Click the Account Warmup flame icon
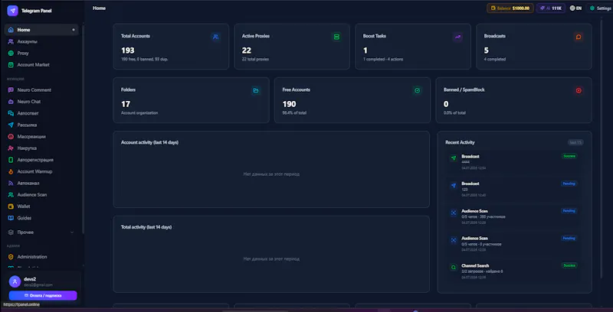The width and height of the screenshot is (613, 312). click(x=11, y=171)
